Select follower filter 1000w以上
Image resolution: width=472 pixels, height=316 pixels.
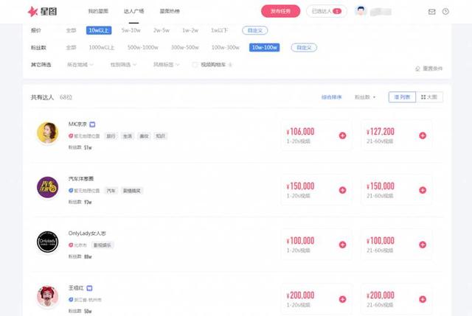pos(102,47)
